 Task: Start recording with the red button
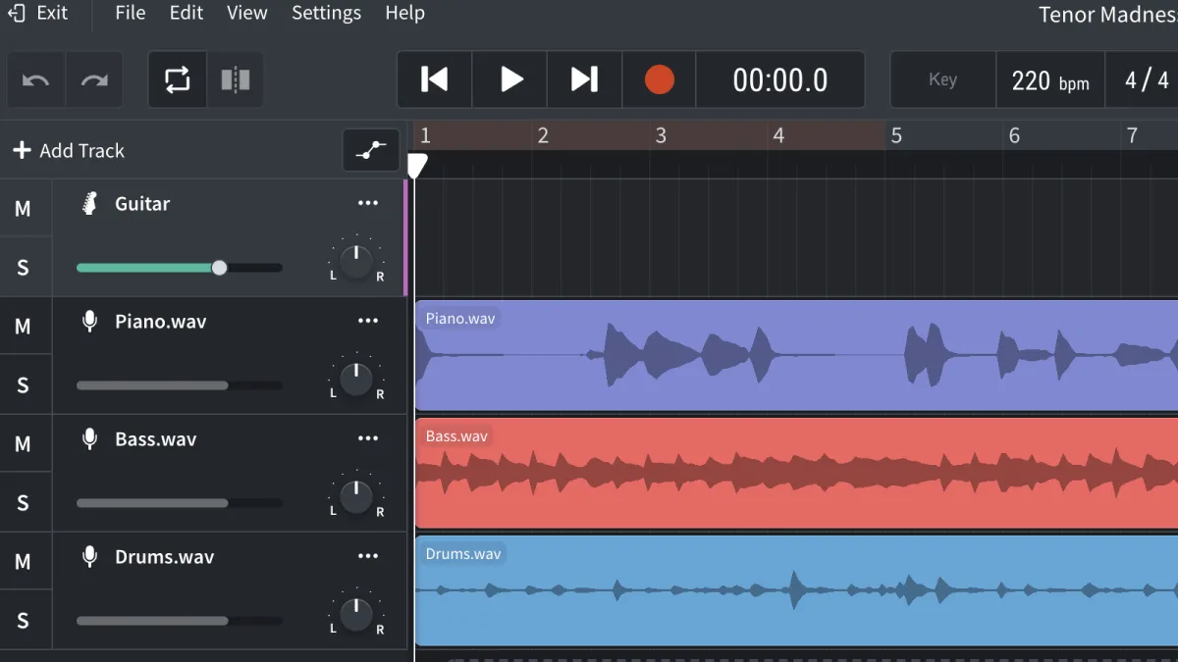click(659, 79)
